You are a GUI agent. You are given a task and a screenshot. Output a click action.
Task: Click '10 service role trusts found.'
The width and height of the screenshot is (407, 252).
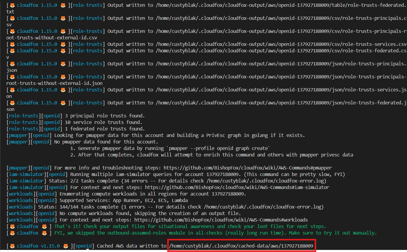click(103, 122)
